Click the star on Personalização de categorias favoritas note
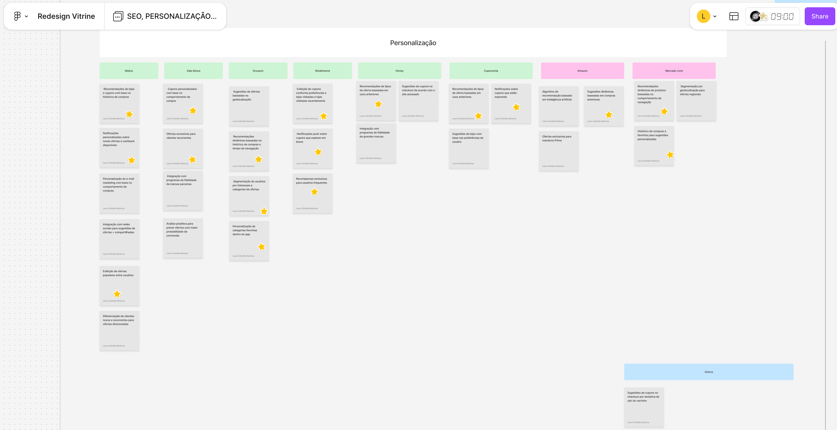 click(261, 247)
